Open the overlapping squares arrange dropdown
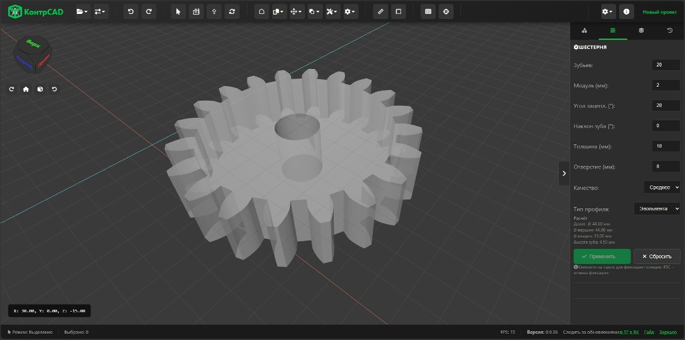 (315, 12)
